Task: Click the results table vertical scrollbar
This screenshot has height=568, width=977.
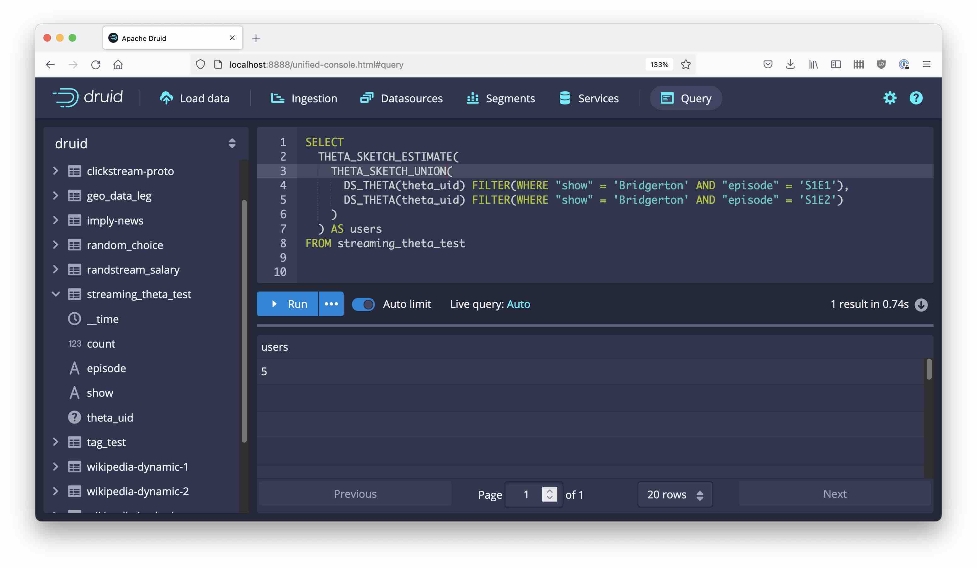Action: pos(929,370)
